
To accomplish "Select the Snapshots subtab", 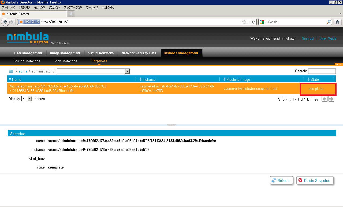I will 99,61.
